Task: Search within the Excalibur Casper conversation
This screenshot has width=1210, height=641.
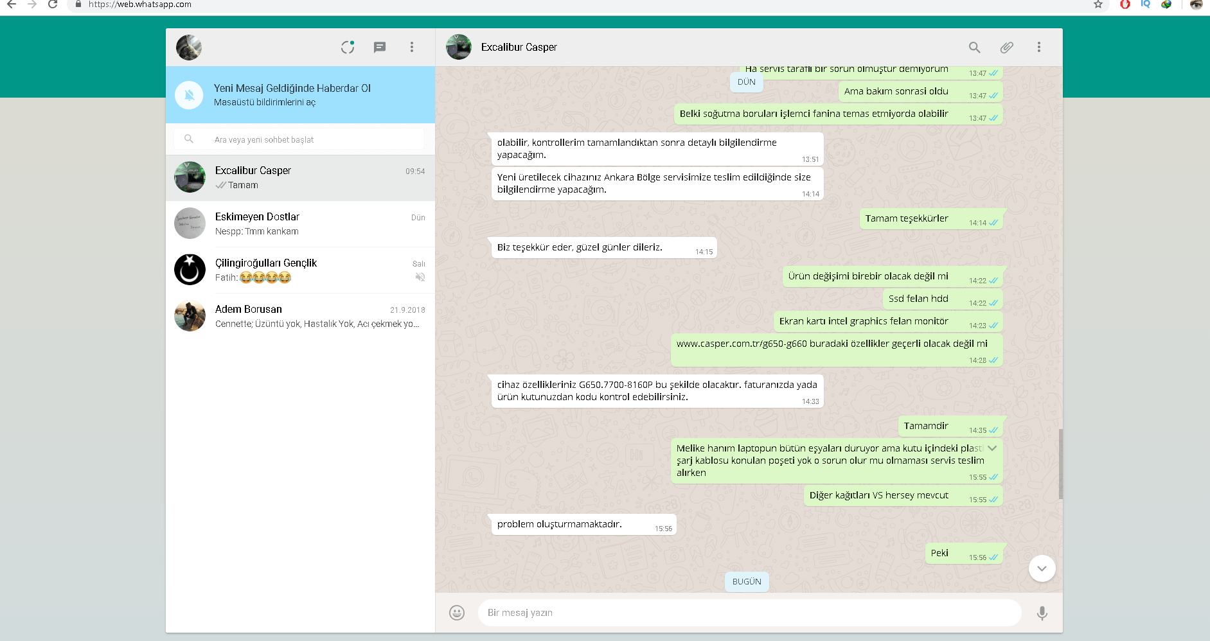Action: [x=974, y=47]
